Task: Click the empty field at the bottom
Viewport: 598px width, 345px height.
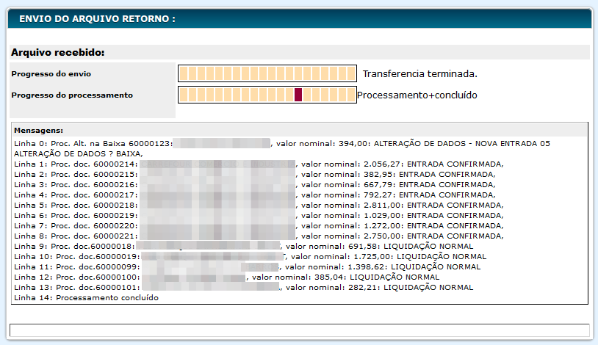Action: (x=299, y=330)
